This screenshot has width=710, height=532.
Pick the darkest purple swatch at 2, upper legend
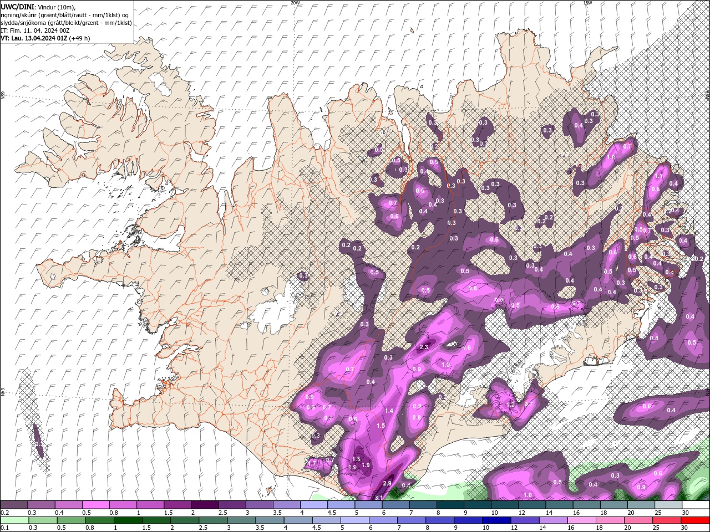[x=205, y=505]
